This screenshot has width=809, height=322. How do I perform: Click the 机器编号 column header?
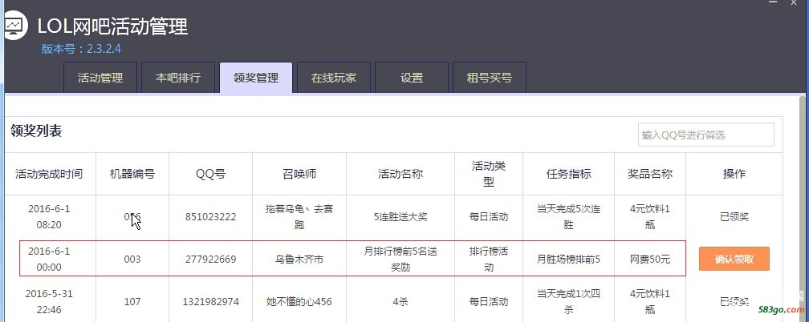132,174
